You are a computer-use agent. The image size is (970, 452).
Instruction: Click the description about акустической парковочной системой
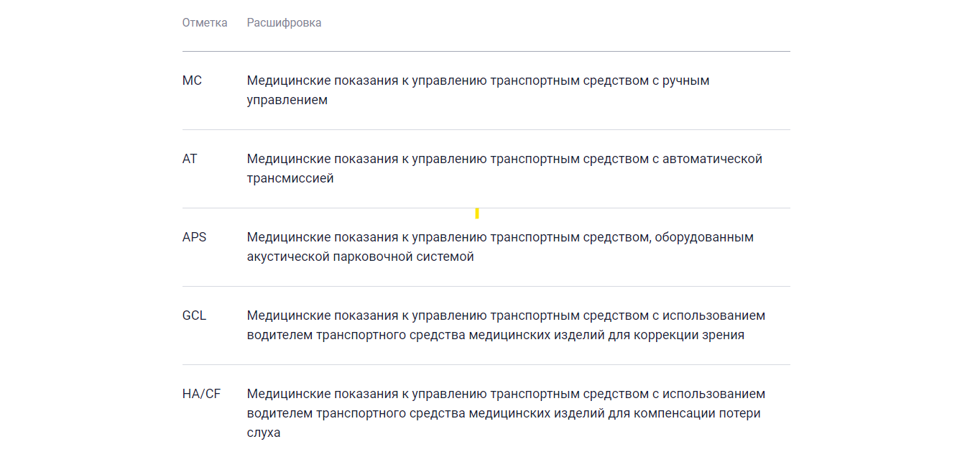499,246
